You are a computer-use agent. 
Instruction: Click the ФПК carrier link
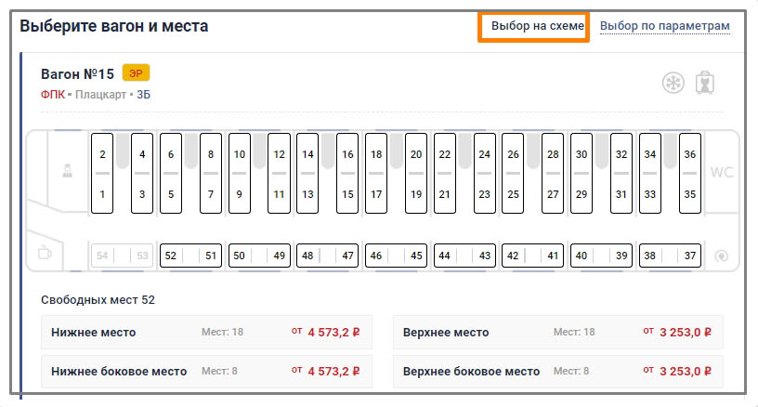tap(53, 95)
